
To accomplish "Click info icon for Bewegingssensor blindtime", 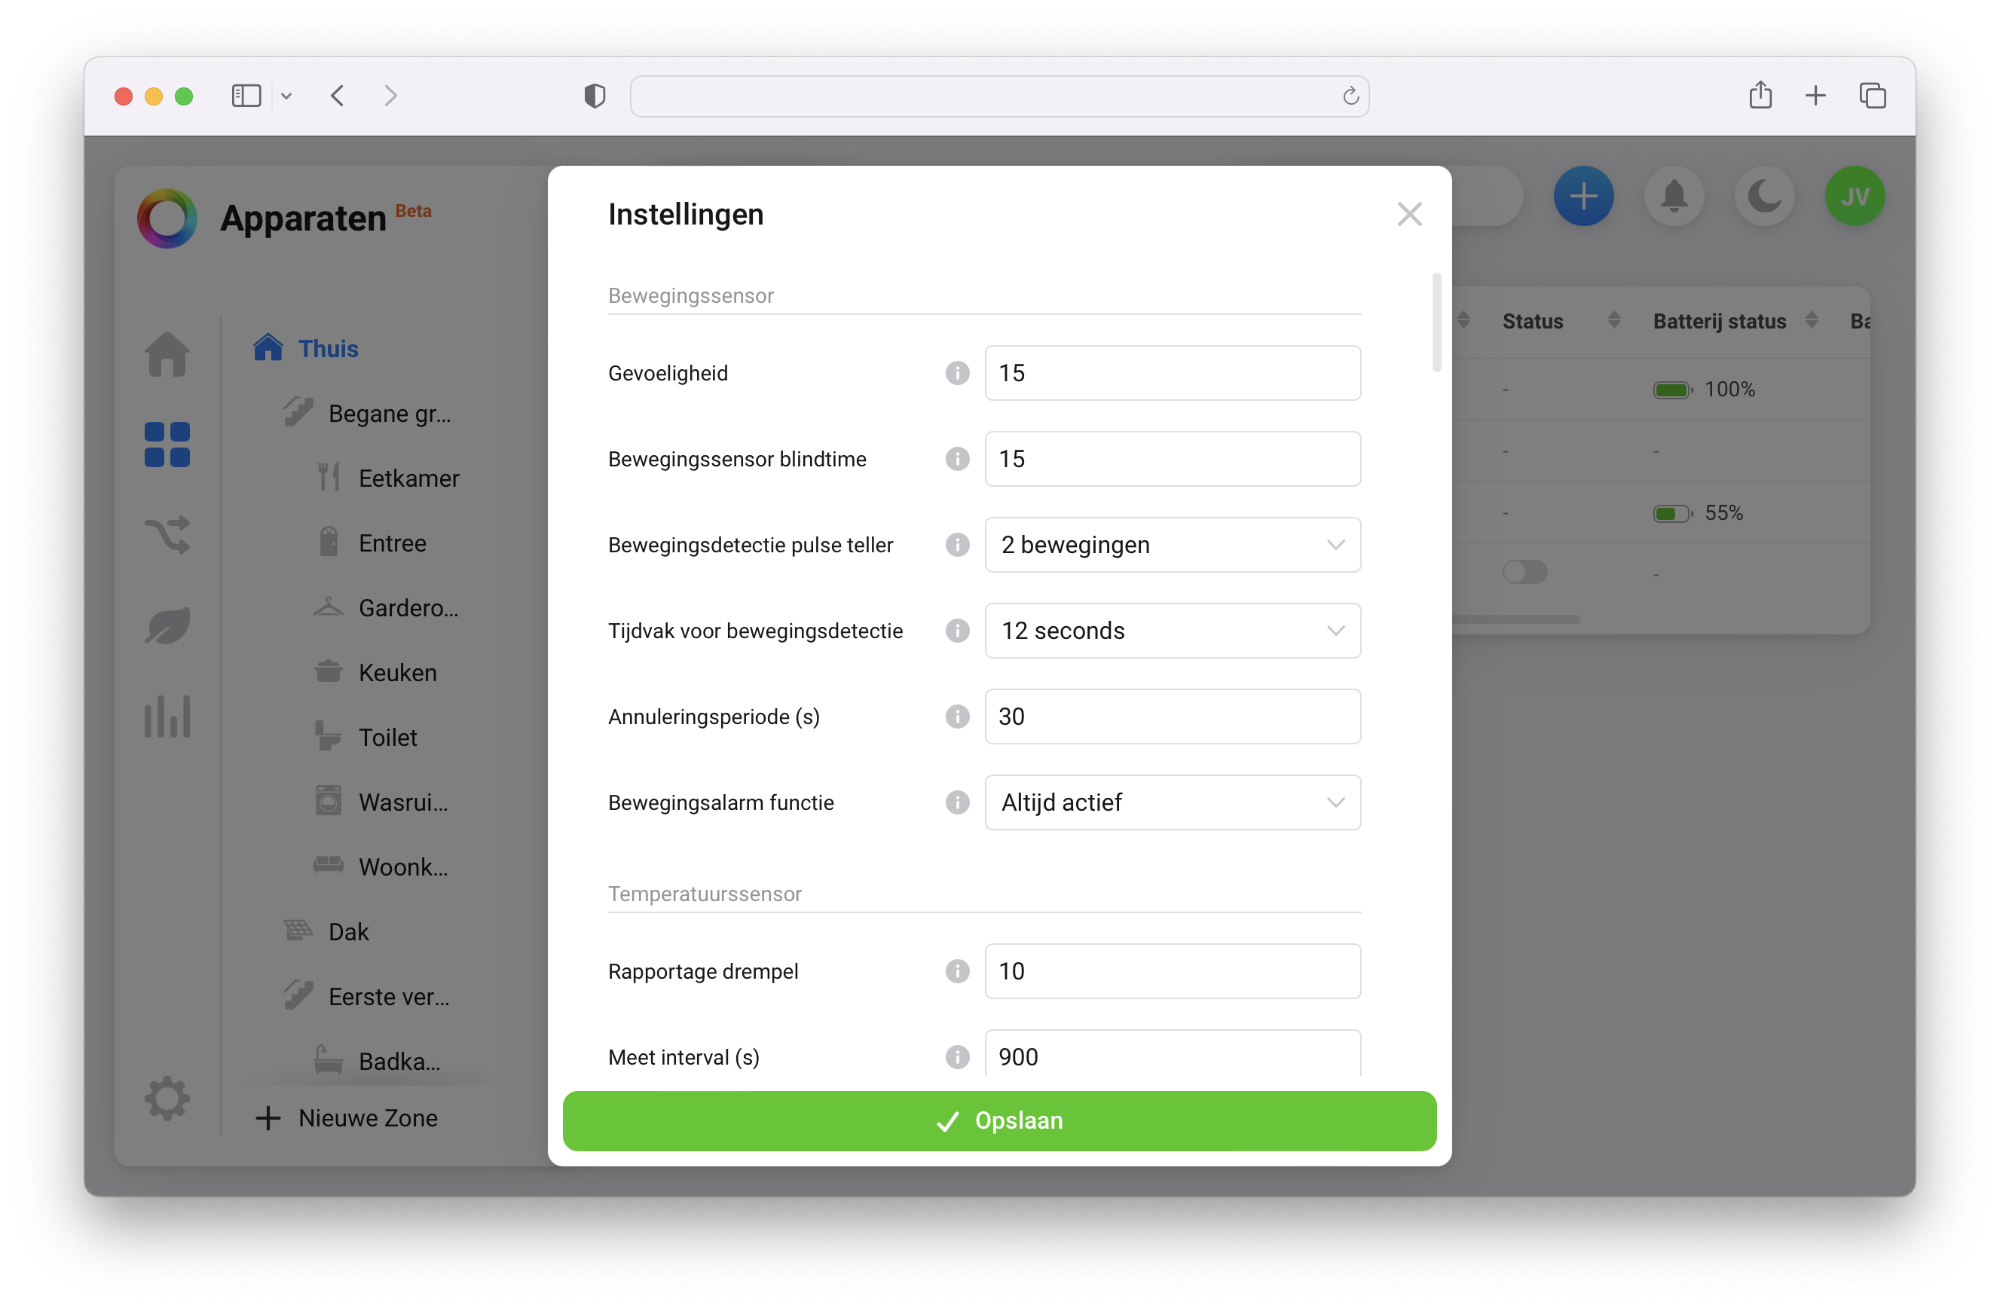I will (x=957, y=459).
